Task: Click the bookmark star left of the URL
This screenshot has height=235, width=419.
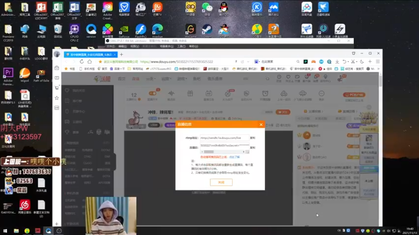Action: pos(100,62)
